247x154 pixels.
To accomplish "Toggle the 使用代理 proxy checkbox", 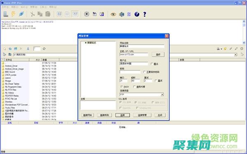I will pos(134,87).
